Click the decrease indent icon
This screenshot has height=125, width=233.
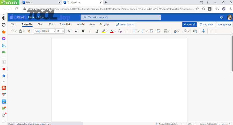pyautogui.click(x=152, y=31)
